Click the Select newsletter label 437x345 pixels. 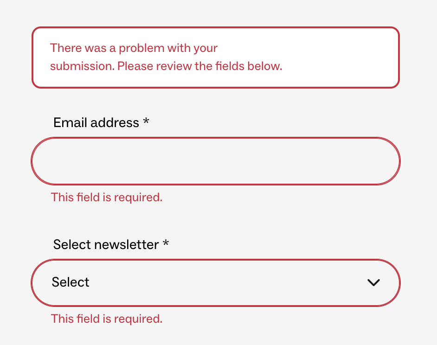pos(105,244)
